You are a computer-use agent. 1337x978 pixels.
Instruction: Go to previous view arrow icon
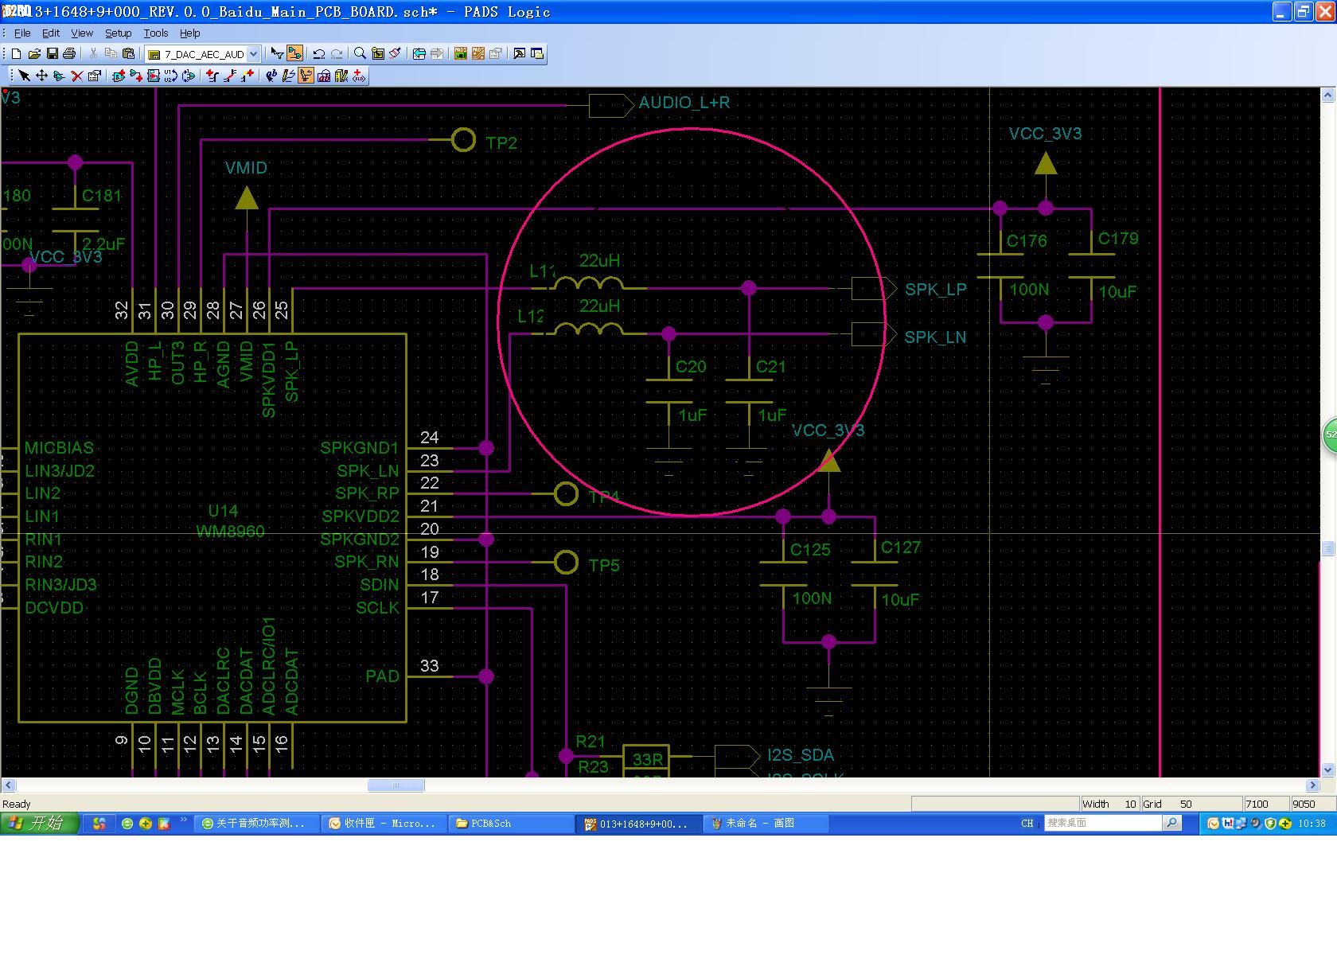tap(419, 53)
